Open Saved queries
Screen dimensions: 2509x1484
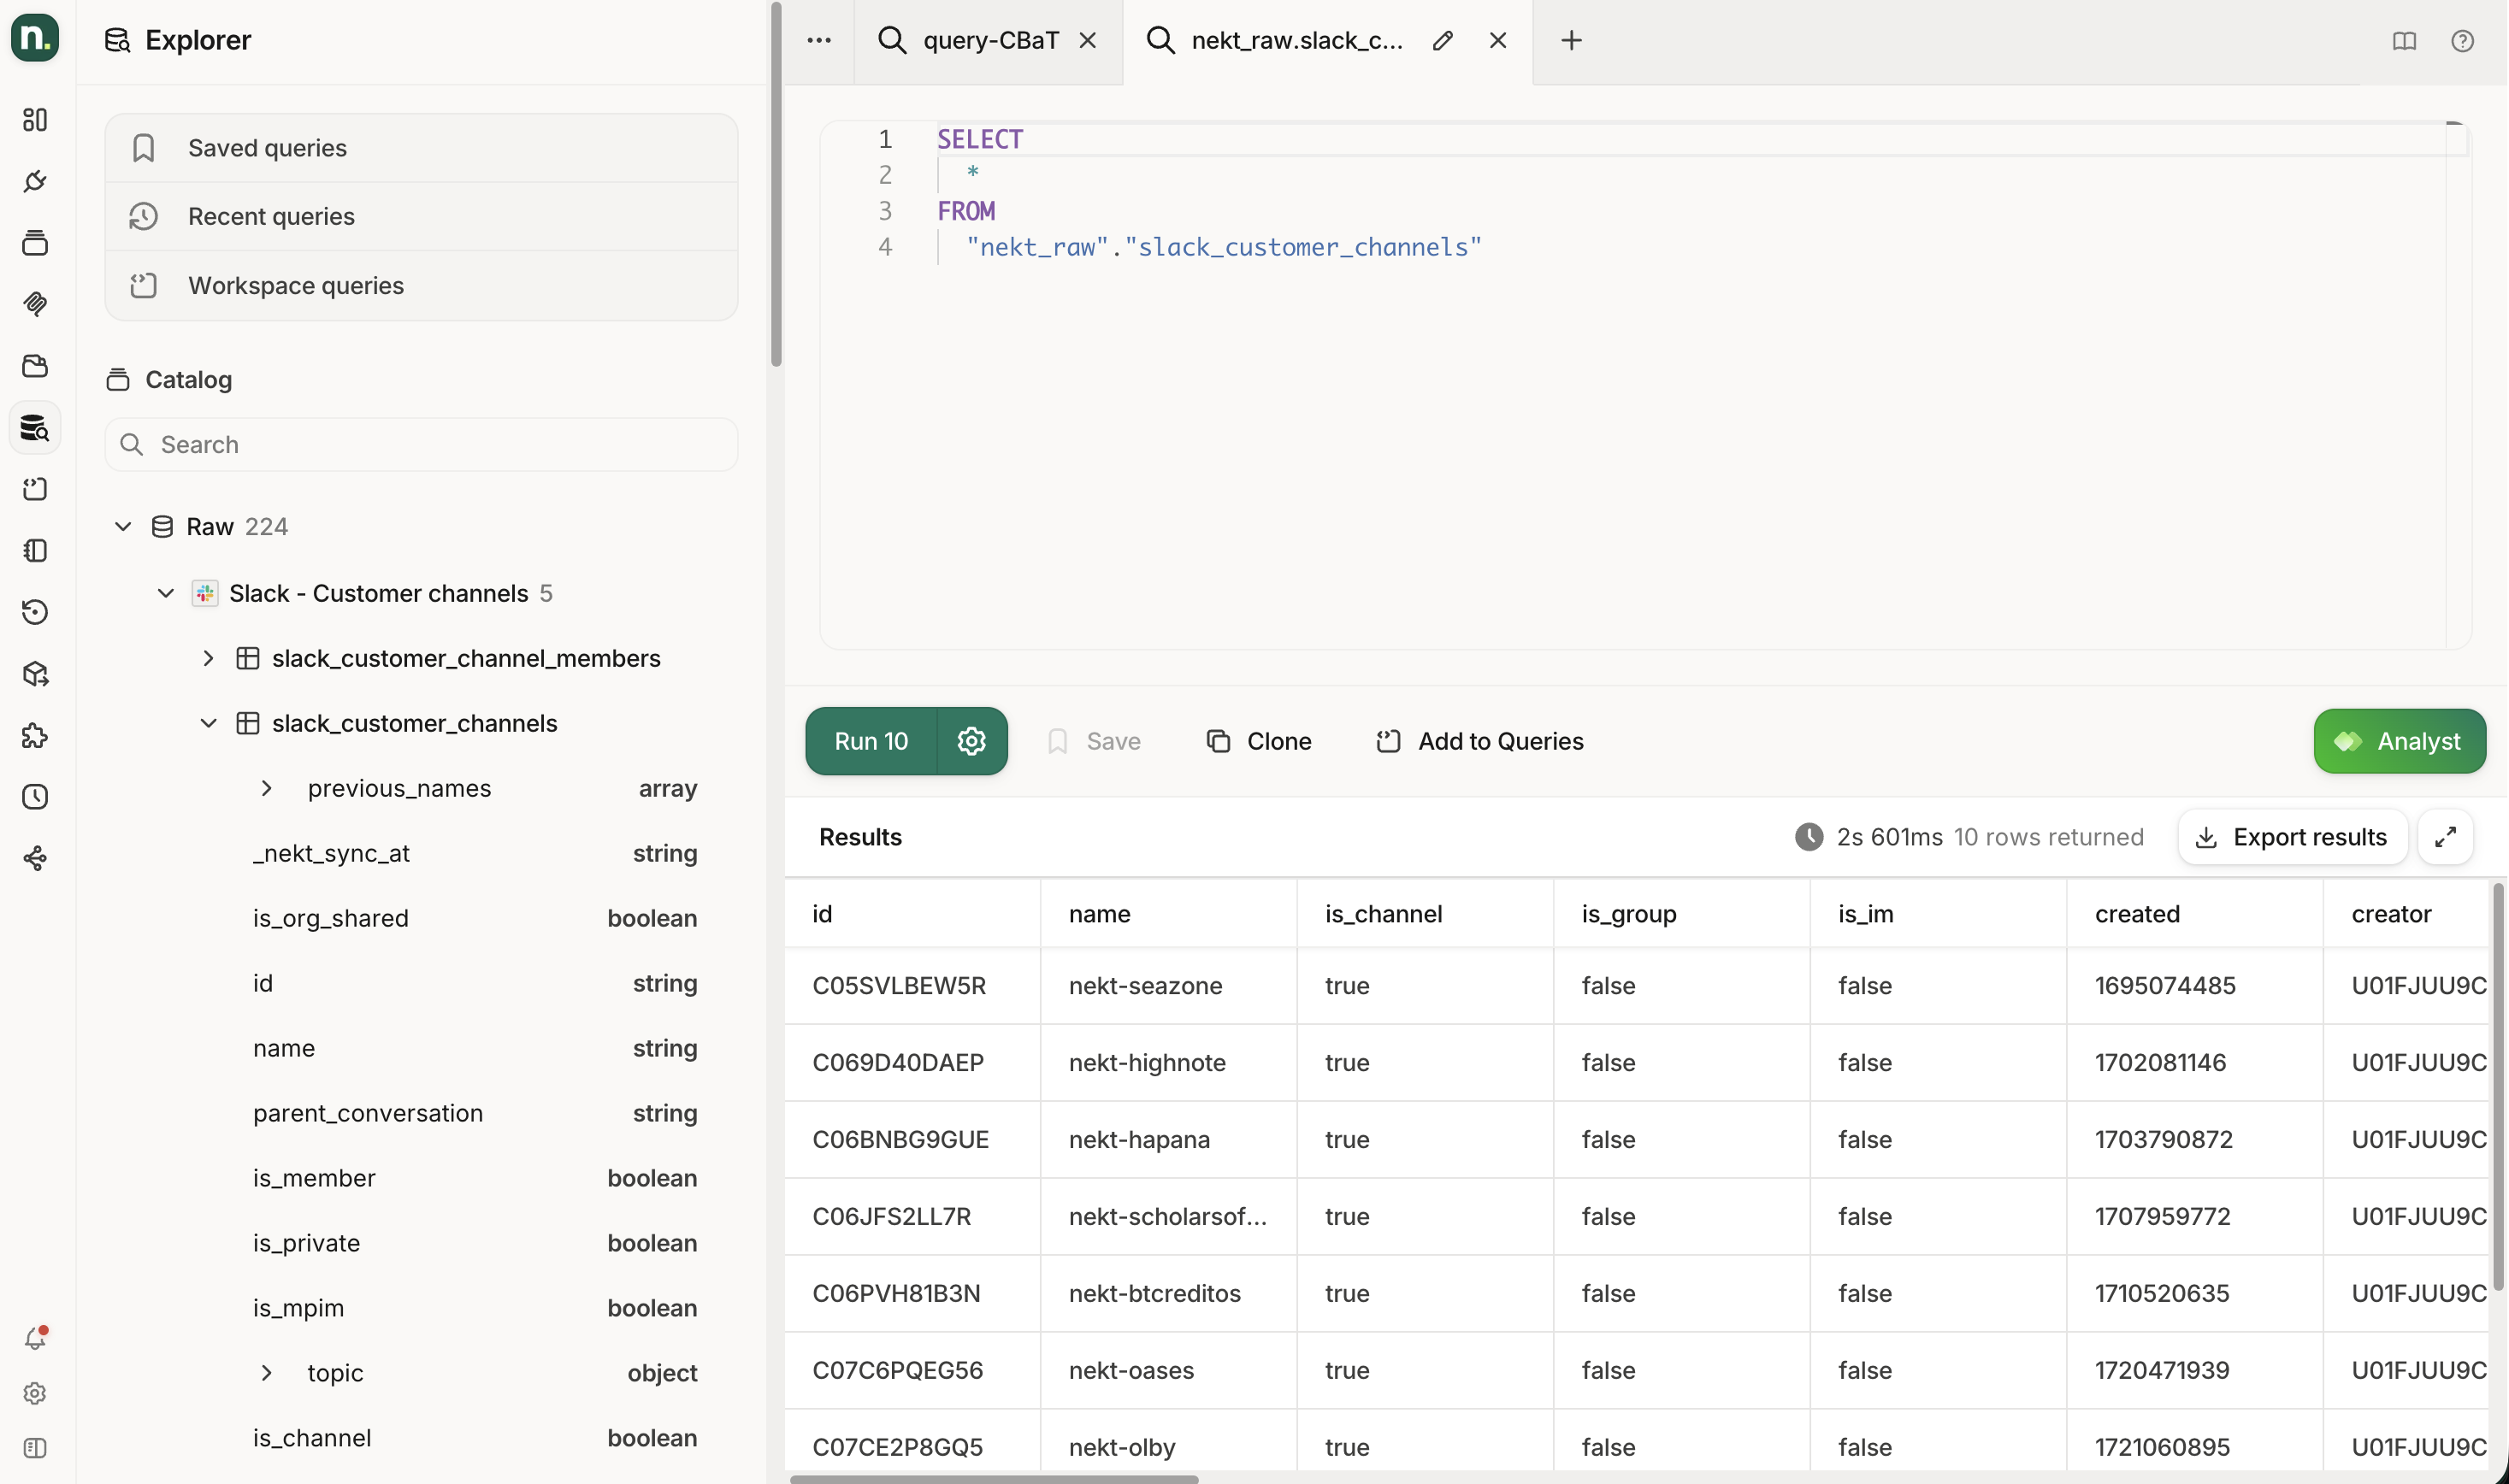[422, 148]
